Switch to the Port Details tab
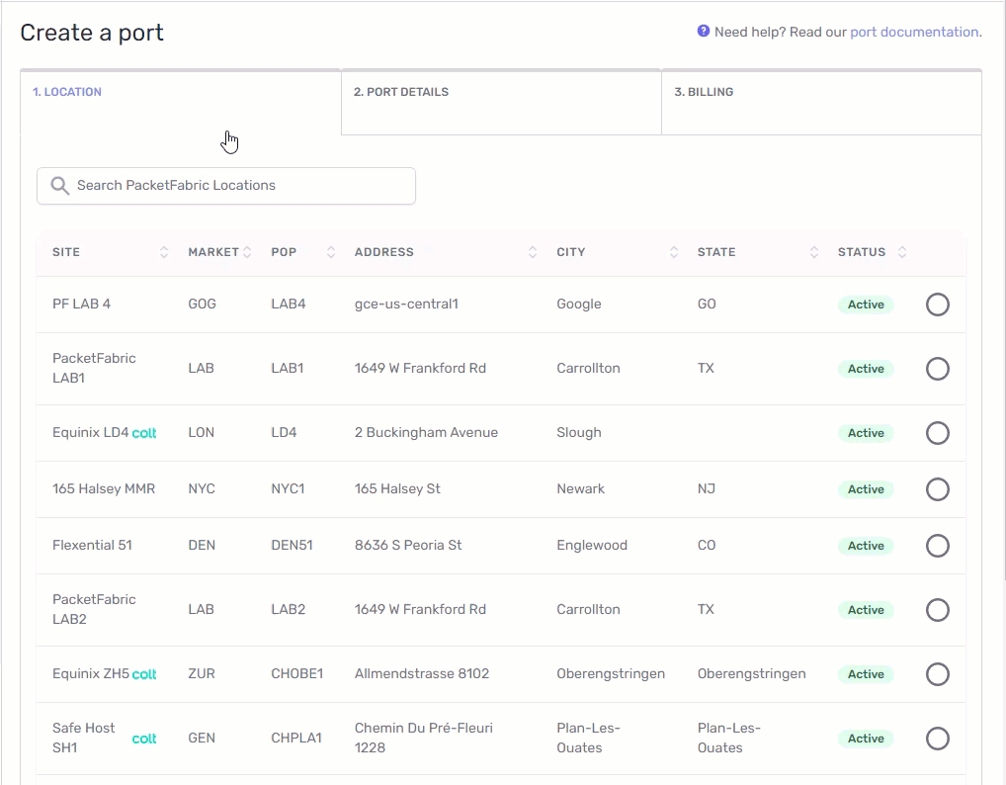1006x785 pixels. pyautogui.click(x=401, y=91)
